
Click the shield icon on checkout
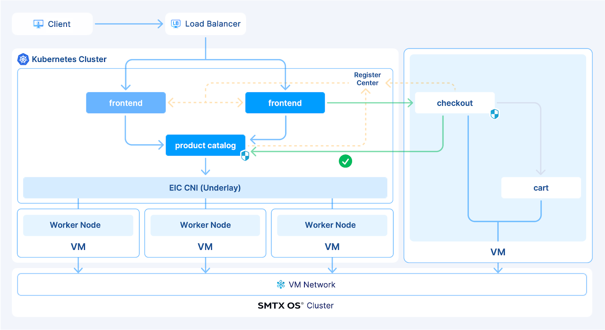click(x=495, y=114)
